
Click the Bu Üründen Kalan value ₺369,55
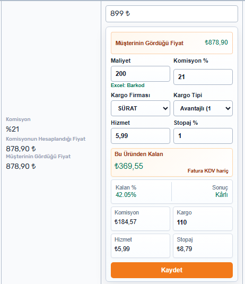pyautogui.click(x=129, y=166)
